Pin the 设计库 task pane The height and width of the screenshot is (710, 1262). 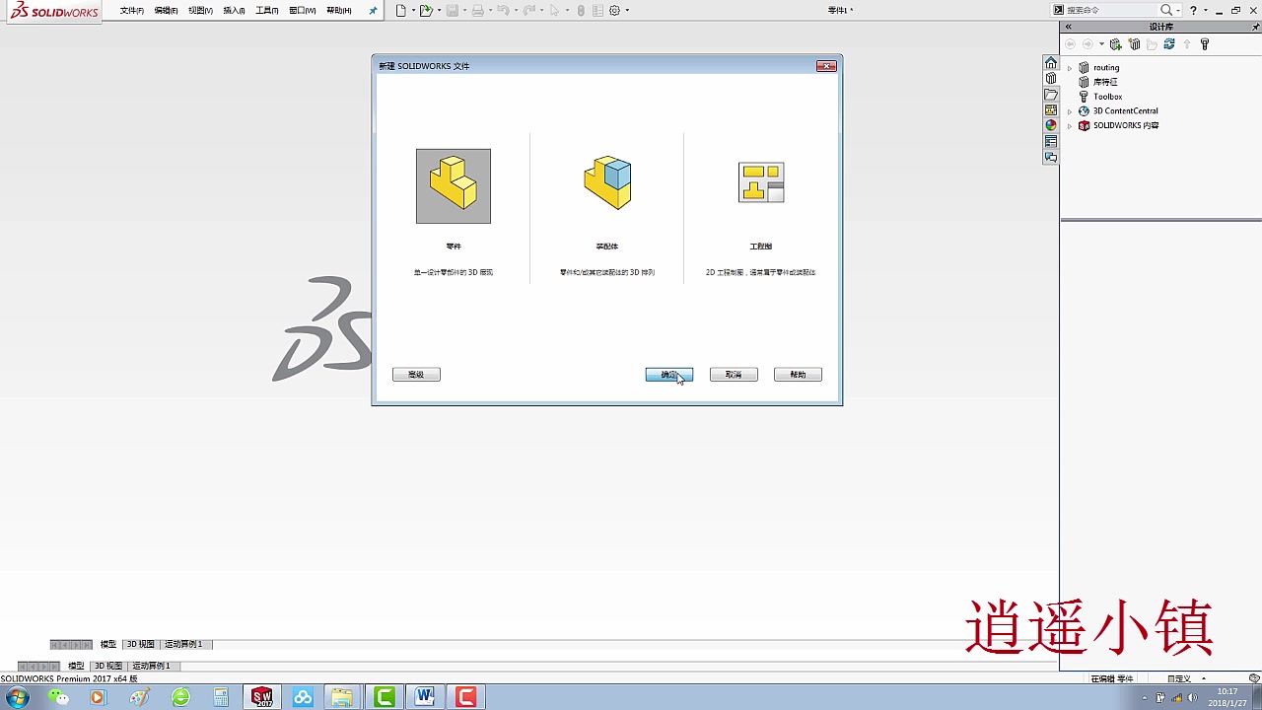(1255, 27)
